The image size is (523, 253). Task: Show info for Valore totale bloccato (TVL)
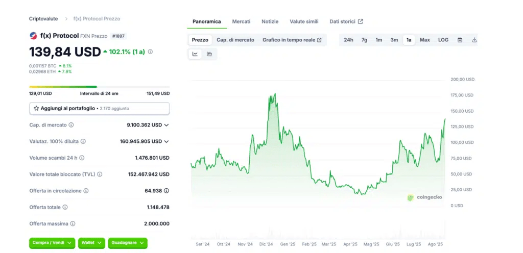pos(100,174)
